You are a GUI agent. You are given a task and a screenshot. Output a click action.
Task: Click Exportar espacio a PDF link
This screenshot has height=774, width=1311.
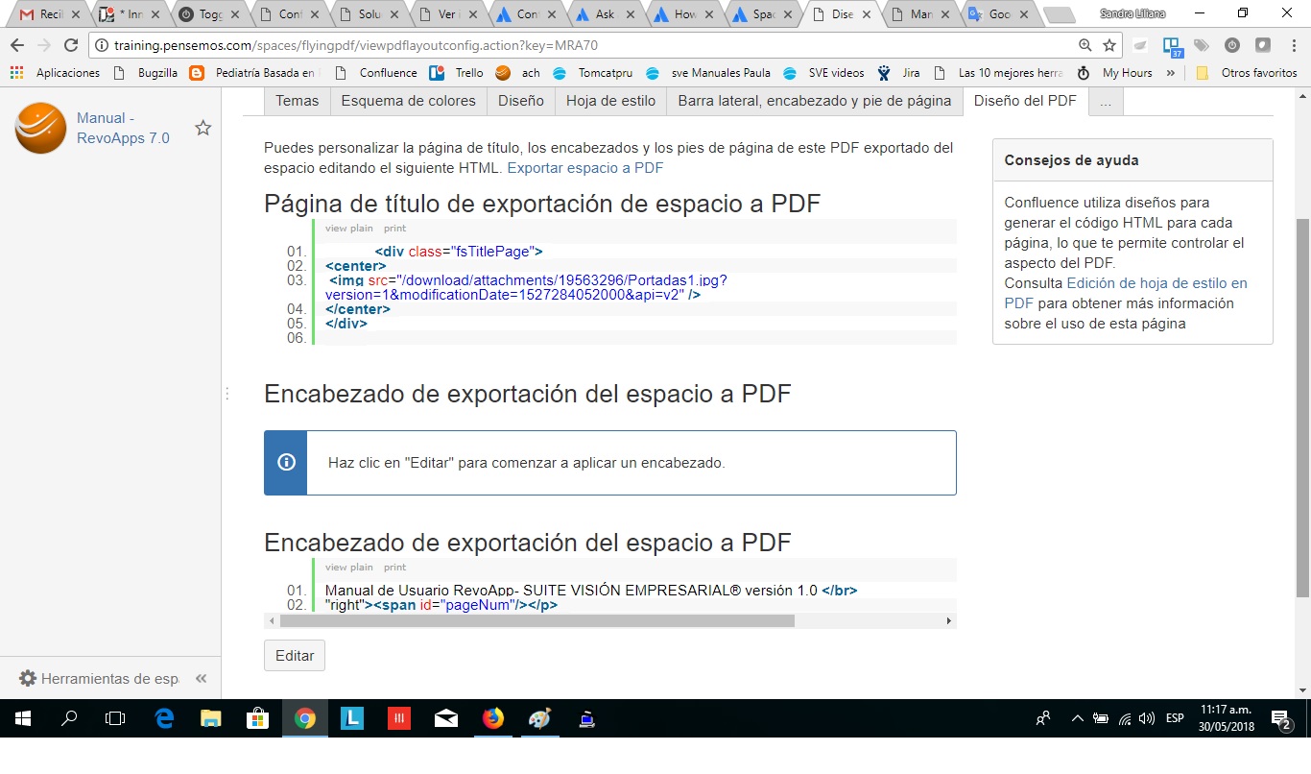click(x=585, y=168)
